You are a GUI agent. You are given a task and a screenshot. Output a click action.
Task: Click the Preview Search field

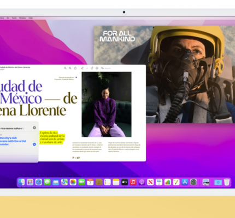pyautogui.click(x=122, y=68)
